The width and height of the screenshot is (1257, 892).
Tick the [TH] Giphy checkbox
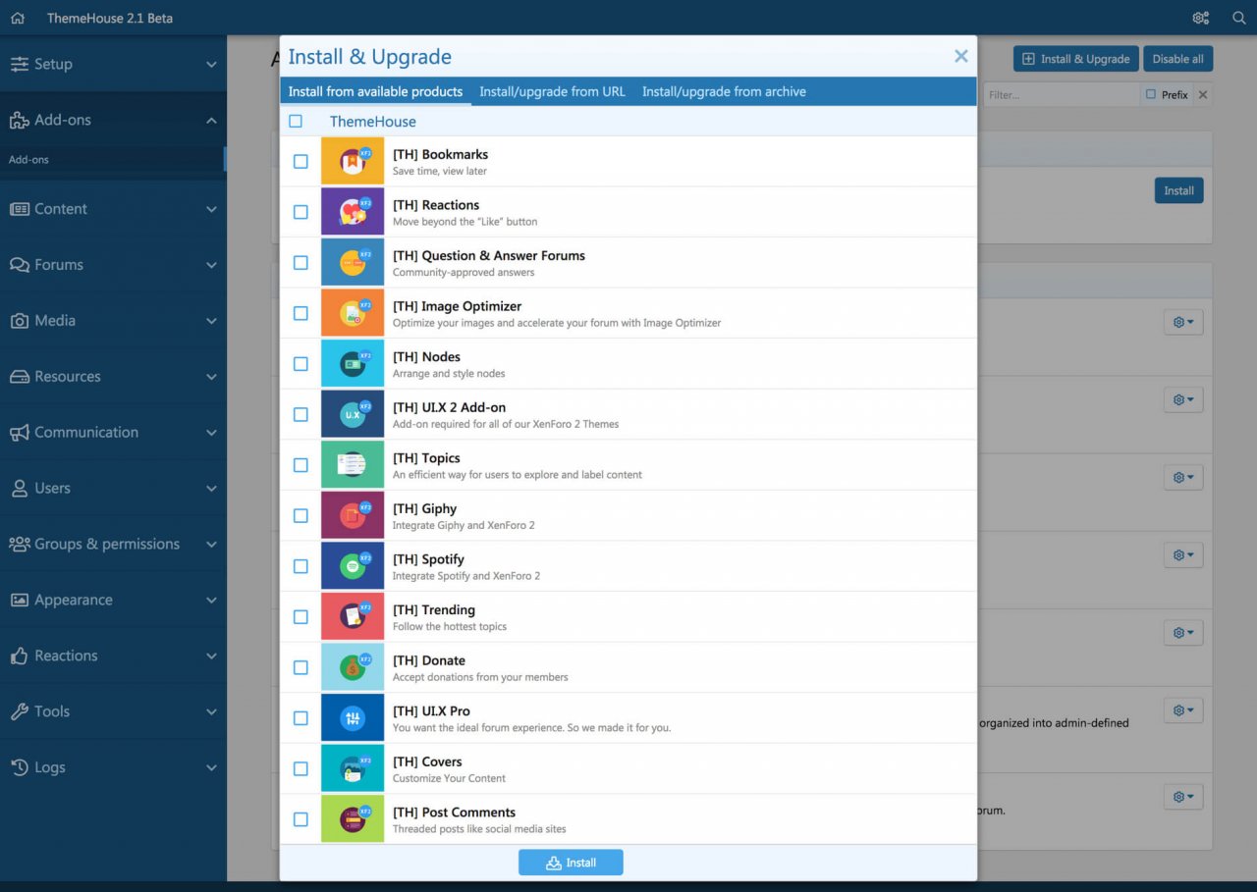301,516
